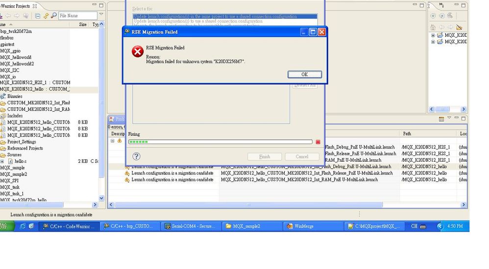Click the first circular icon in the right toolbar
Screen dimensions: 489x269
pyautogui.click(x=433, y=16)
